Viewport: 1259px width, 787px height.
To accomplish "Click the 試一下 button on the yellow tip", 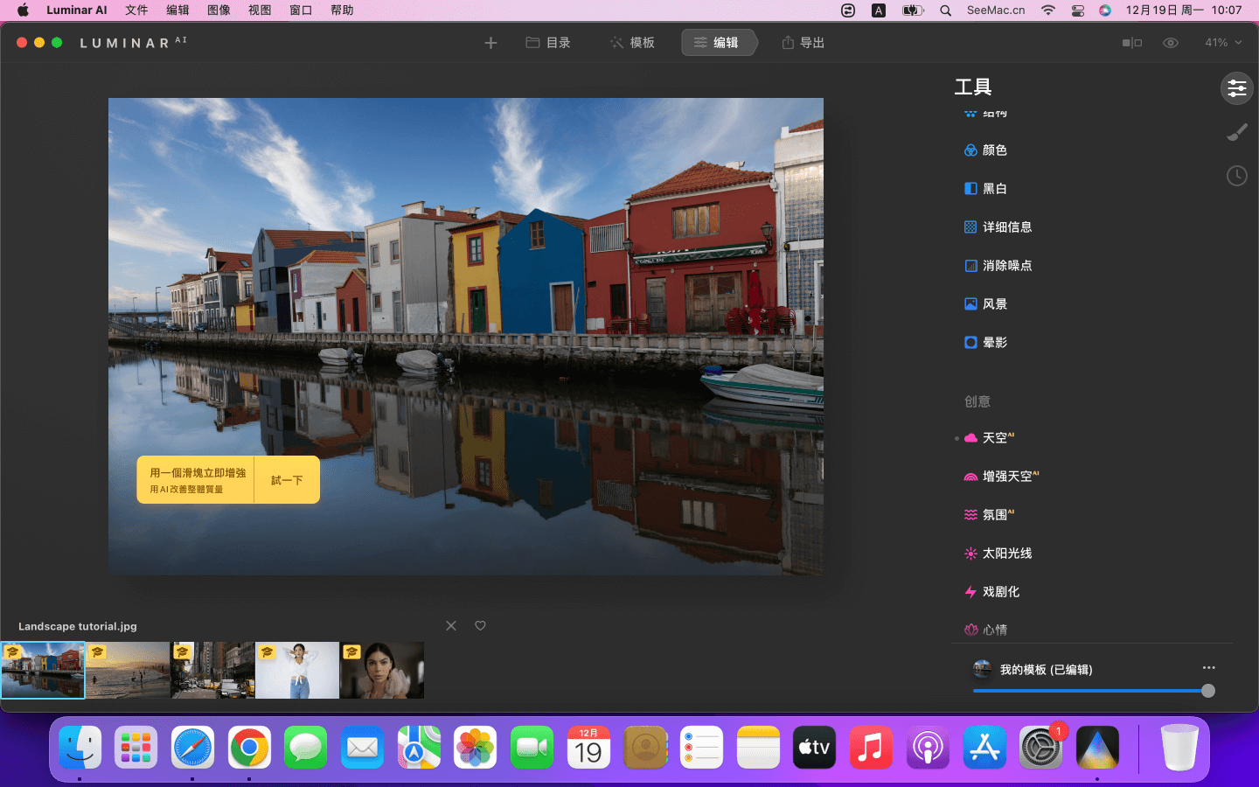I will click(x=287, y=480).
